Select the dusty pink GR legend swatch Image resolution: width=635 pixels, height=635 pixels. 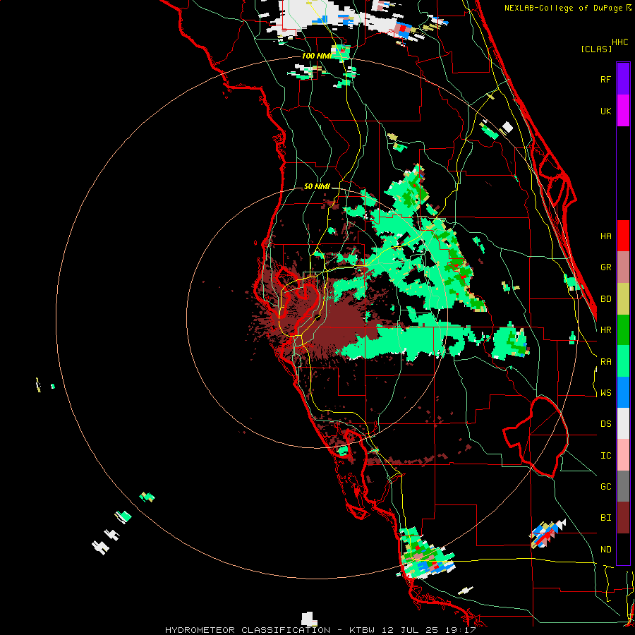(x=623, y=267)
